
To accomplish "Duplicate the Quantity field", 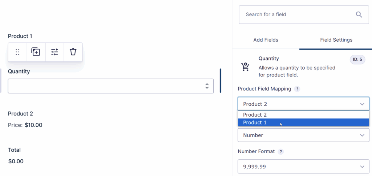I will [36, 52].
